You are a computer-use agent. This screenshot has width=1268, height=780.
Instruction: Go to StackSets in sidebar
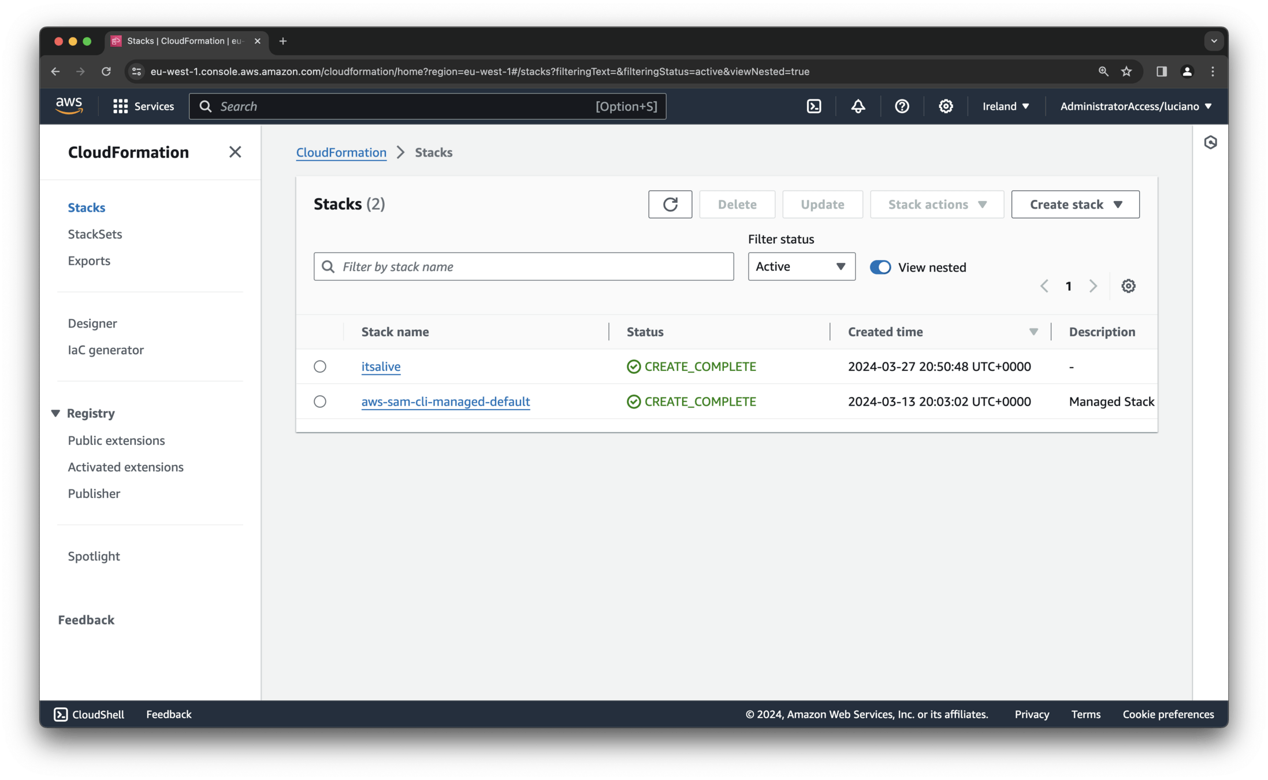point(95,234)
